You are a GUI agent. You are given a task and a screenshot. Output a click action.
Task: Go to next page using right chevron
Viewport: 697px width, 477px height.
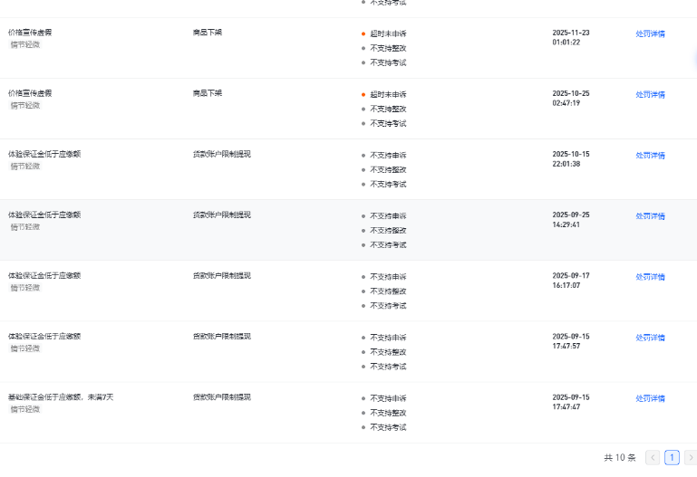tap(690, 458)
